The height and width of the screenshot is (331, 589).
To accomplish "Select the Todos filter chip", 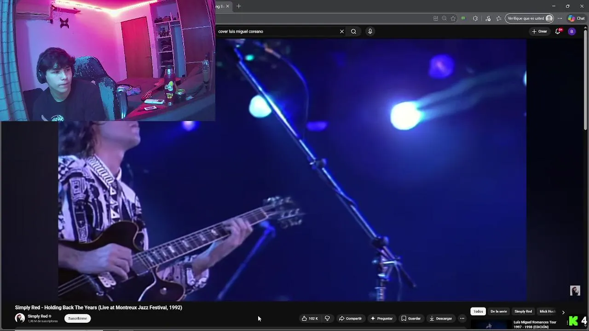I will click(x=478, y=311).
